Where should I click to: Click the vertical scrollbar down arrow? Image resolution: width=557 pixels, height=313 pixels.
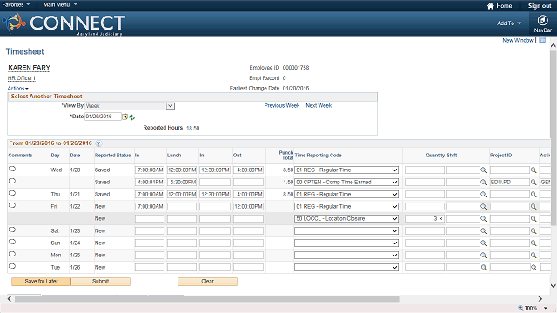coord(554,286)
